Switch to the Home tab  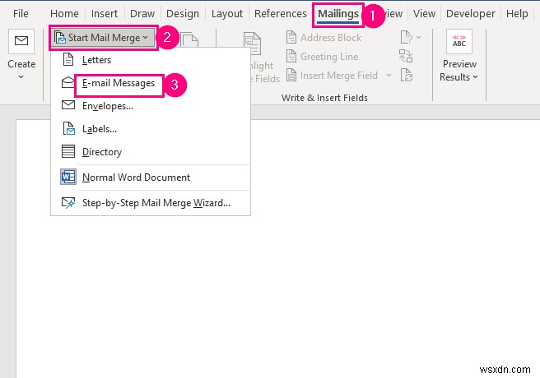64,14
